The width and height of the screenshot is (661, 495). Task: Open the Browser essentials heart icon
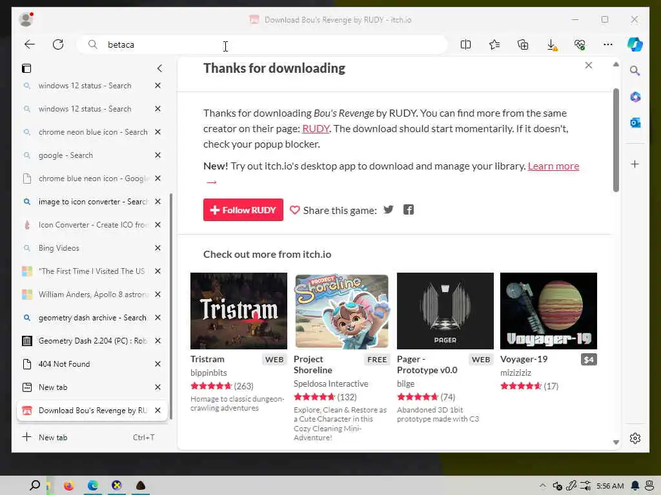pos(580,44)
